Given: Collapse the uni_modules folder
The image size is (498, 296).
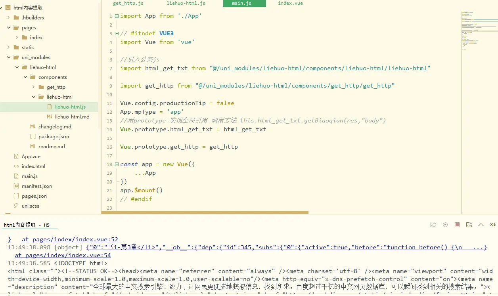Looking at the screenshot, I should coord(9,57).
